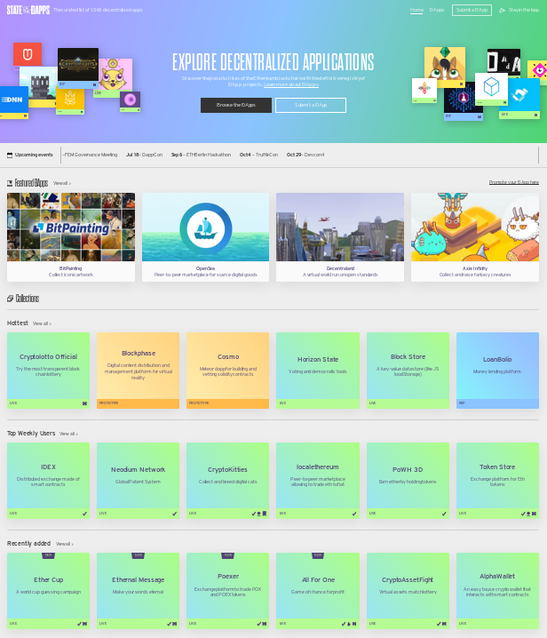Open the IDEX card

point(49,481)
